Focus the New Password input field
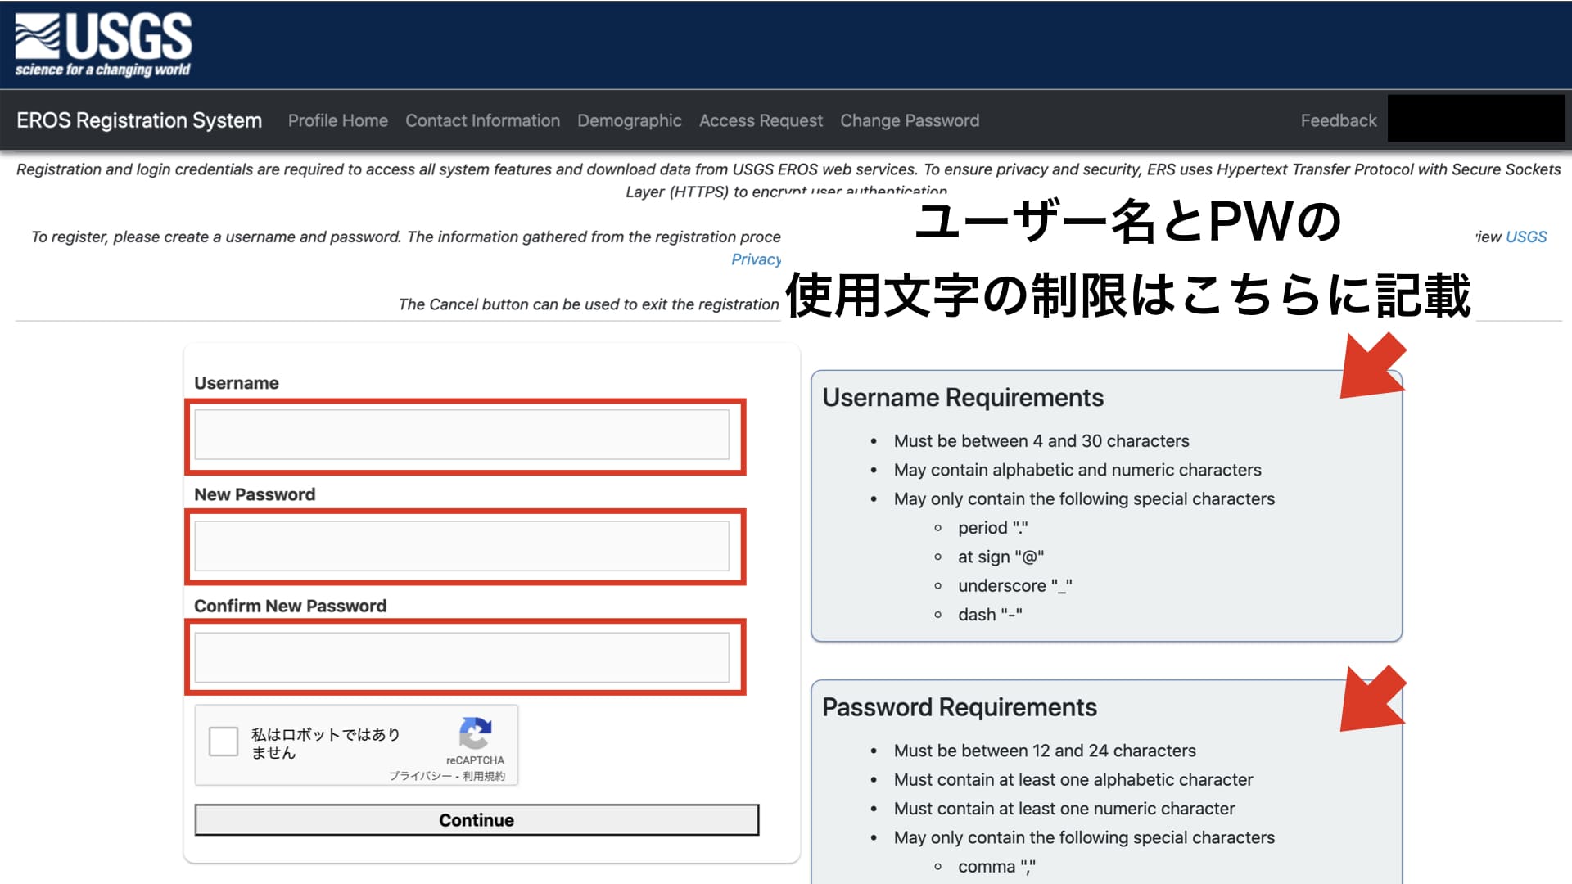The height and width of the screenshot is (884, 1572). pyautogui.click(x=462, y=546)
